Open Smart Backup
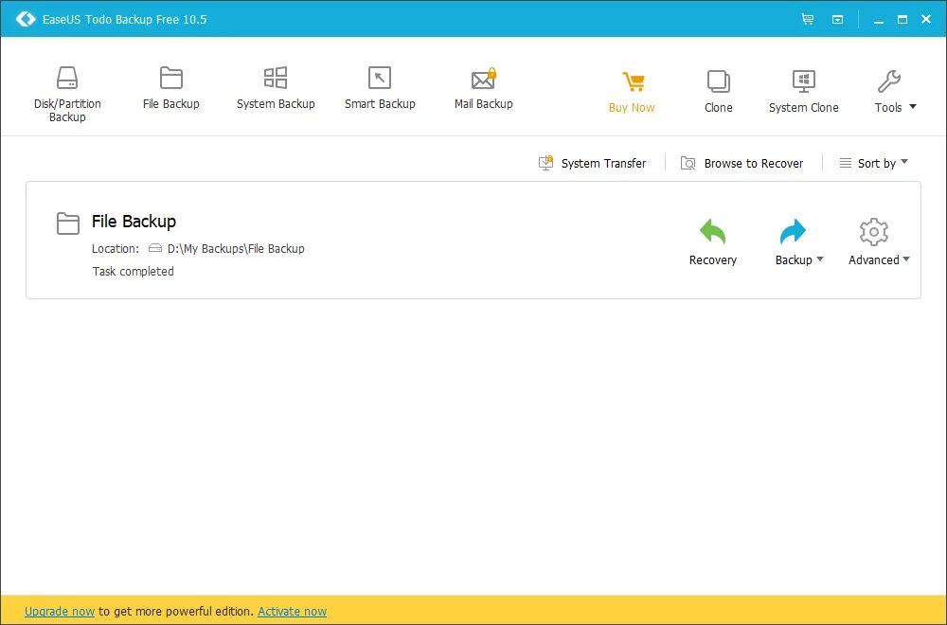 coord(380,88)
